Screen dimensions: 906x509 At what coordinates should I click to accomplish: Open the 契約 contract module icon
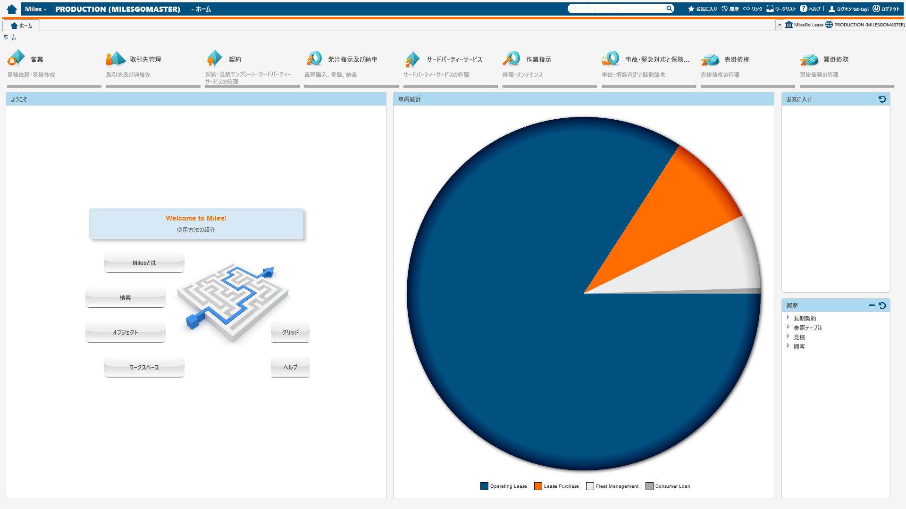click(214, 58)
